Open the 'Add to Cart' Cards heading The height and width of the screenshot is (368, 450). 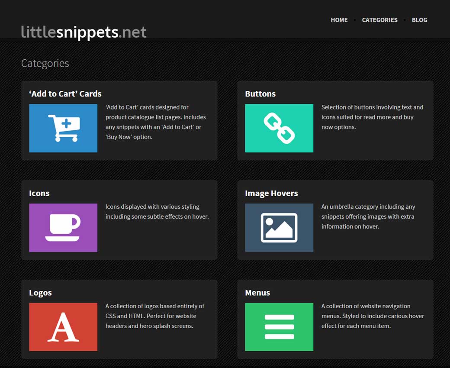coord(65,94)
